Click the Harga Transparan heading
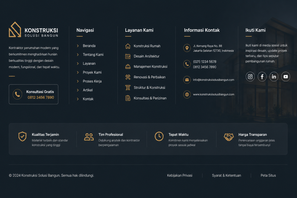The height and width of the screenshot is (198, 297). pyautogui.click(x=253, y=135)
